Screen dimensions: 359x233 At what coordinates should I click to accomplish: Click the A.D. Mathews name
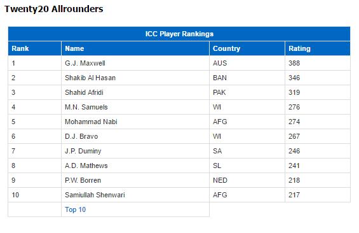(86, 166)
